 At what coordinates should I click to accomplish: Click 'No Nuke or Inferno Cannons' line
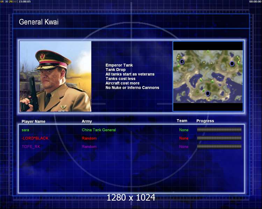tap(132, 88)
